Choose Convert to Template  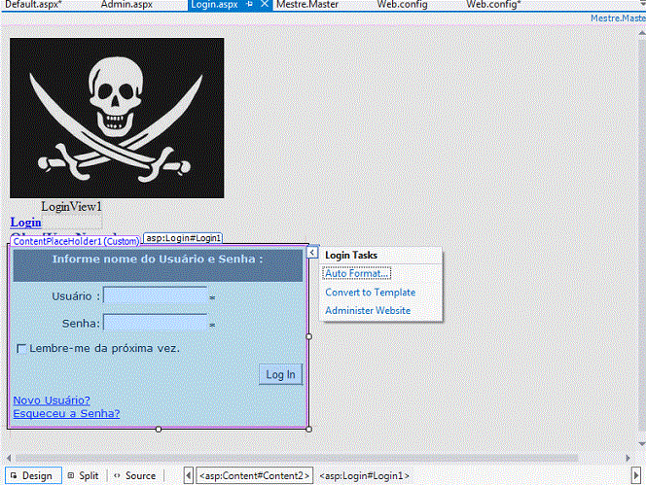(370, 293)
